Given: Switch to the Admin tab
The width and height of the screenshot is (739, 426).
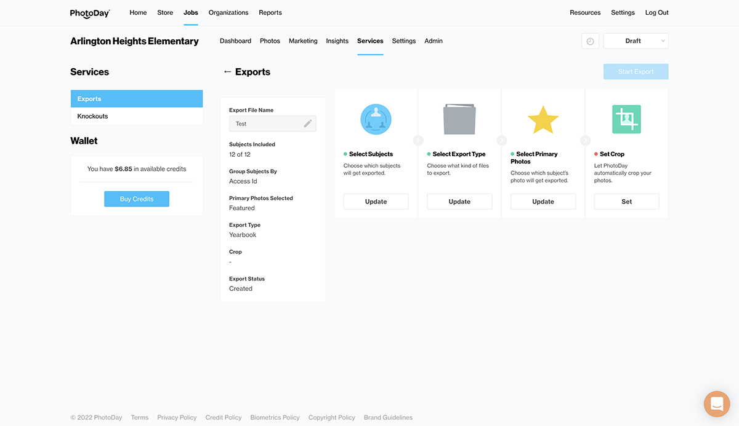Looking at the screenshot, I should point(434,41).
